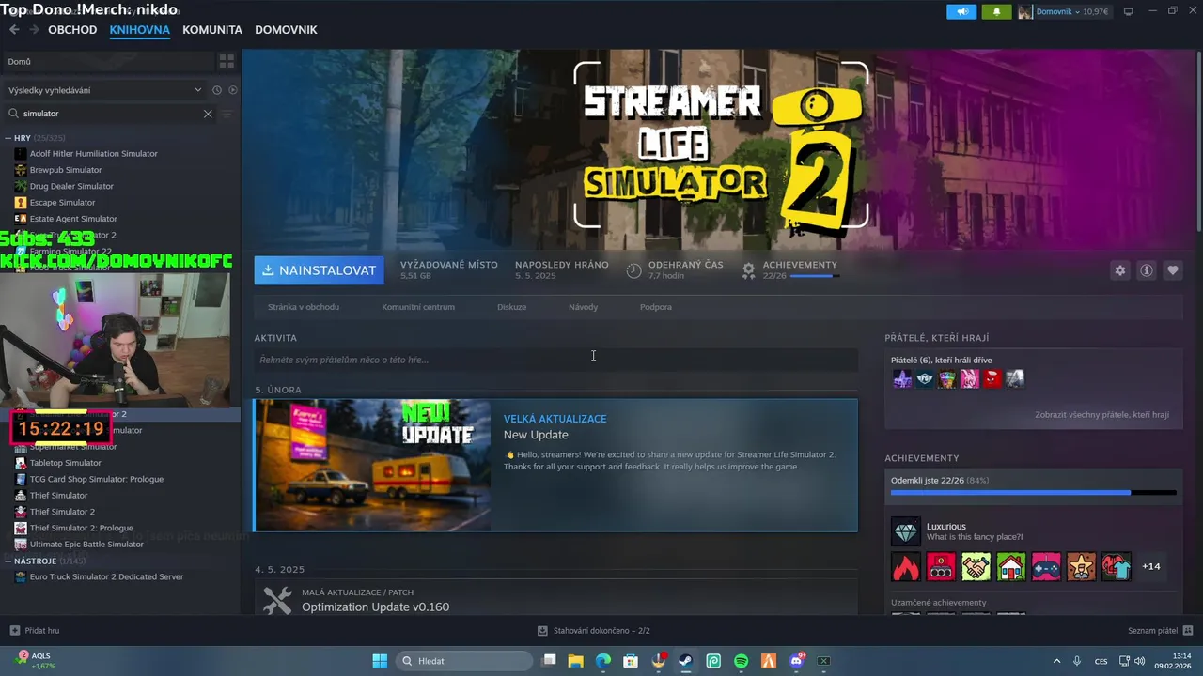Image resolution: width=1203 pixels, height=676 pixels.
Task: Click Přidat hru add game button
Action: click(35, 631)
